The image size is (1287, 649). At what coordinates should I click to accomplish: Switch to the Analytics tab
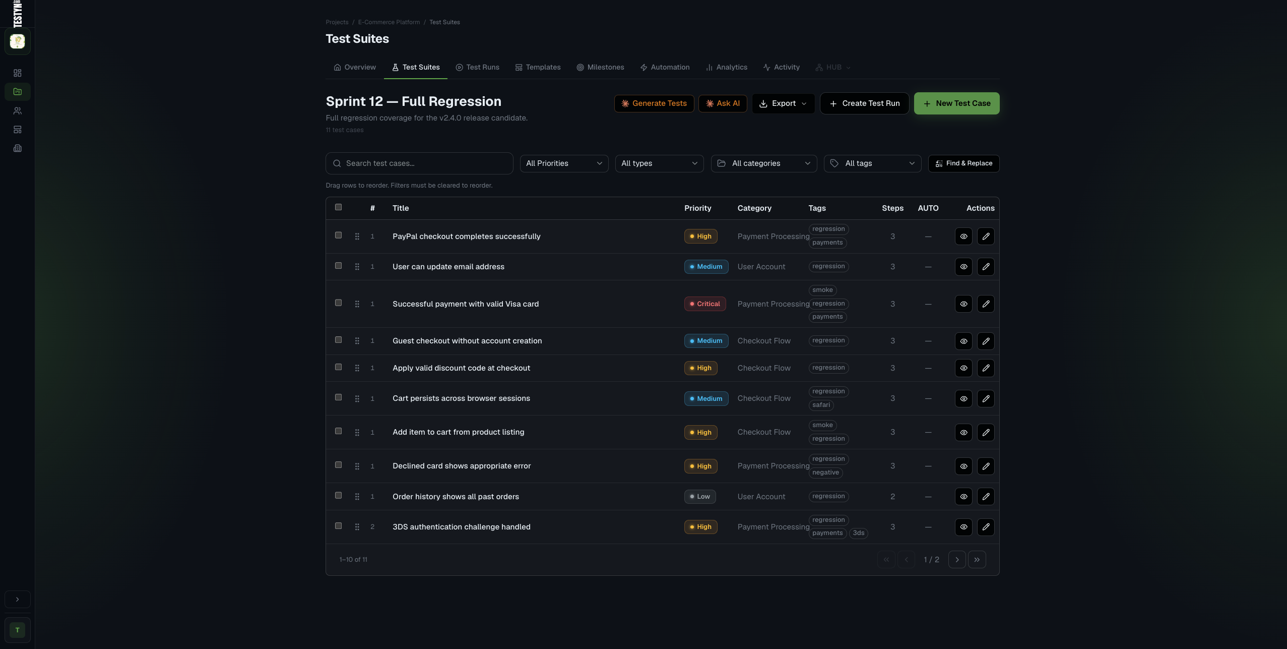[726, 68]
